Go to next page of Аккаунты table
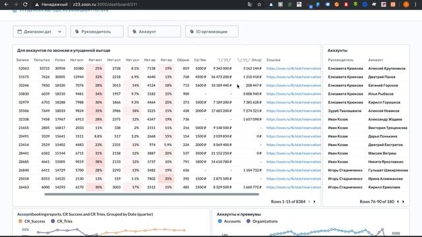The width and height of the screenshot is (422, 237). click(x=403, y=201)
